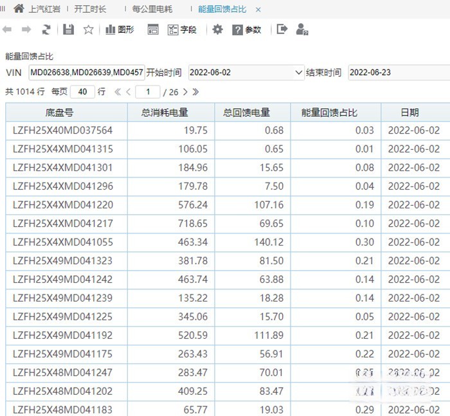Refresh the report with the reload icon
Screen dimensions: 450x416
[x=46, y=30]
